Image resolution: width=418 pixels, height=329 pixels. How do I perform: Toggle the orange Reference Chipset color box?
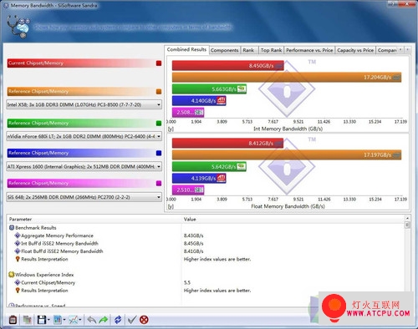click(x=159, y=92)
